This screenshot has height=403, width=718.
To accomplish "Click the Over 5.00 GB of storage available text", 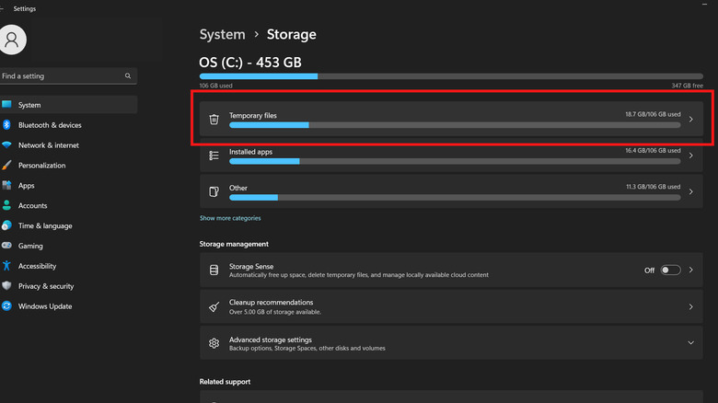I will [x=274, y=312].
